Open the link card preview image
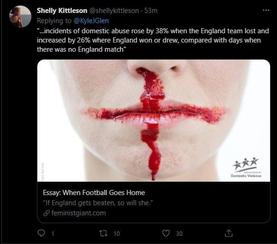Viewport: 277px width, 244px height. pyautogui.click(x=154, y=121)
